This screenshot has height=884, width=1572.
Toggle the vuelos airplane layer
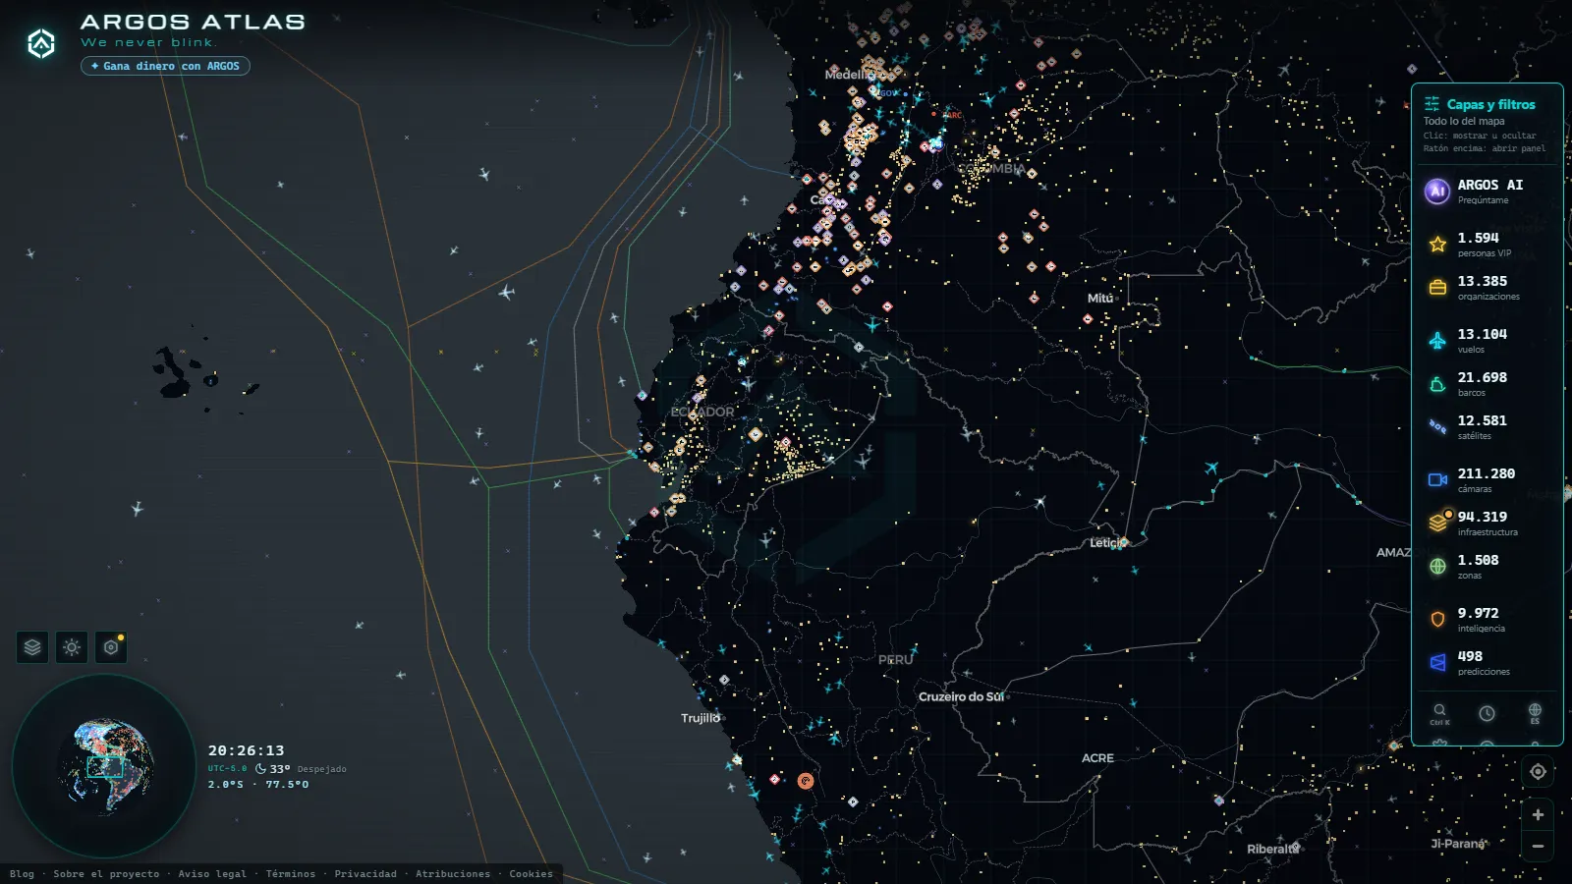tap(1437, 340)
